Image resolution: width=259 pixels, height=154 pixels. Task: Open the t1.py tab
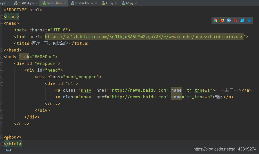coord(110,3)
